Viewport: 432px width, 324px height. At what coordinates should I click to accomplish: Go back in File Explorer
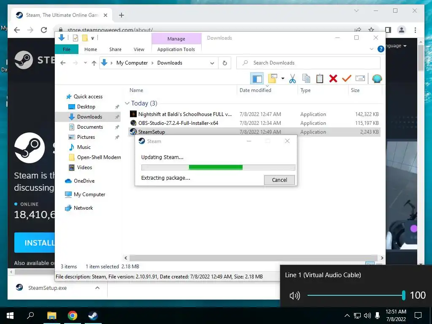coord(63,63)
